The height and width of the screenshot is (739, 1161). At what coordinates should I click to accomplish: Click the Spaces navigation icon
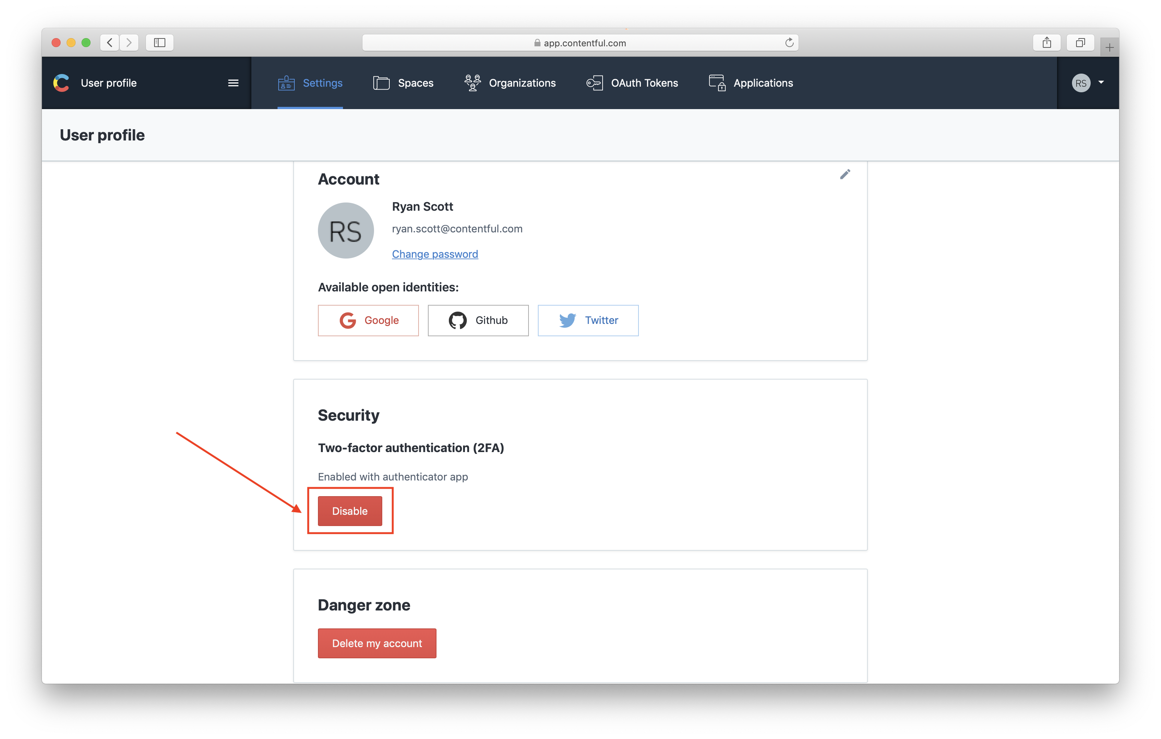coord(380,82)
